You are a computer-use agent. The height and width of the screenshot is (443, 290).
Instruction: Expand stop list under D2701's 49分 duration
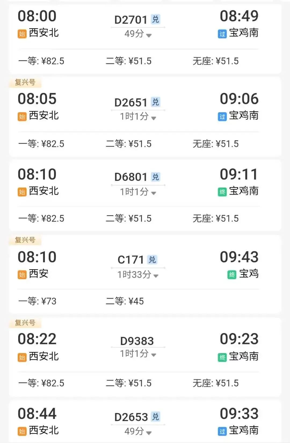[x=149, y=35]
